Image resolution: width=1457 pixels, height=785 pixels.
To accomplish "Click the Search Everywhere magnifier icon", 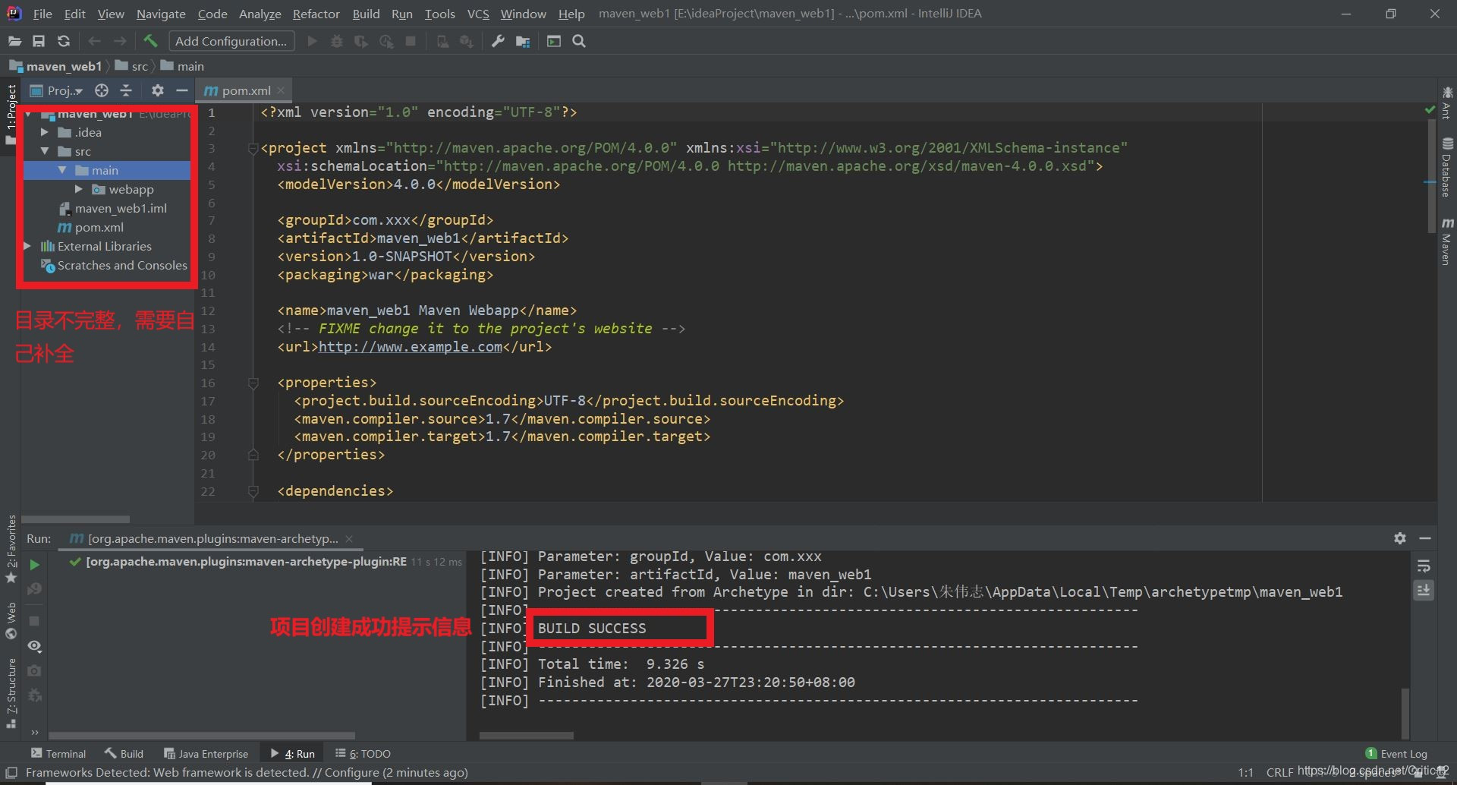I will (x=579, y=41).
